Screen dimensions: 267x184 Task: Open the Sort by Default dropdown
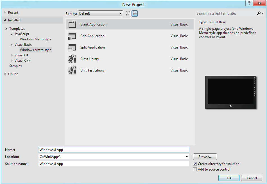coord(100,13)
